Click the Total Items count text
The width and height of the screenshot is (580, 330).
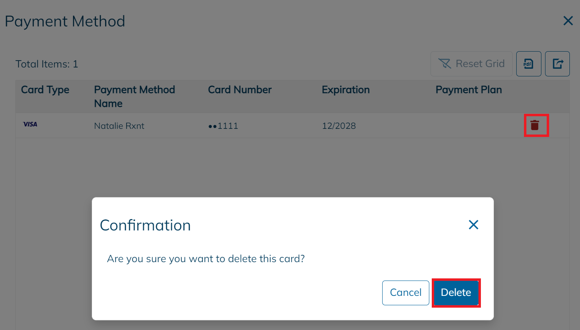pyautogui.click(x=47, y=64)
